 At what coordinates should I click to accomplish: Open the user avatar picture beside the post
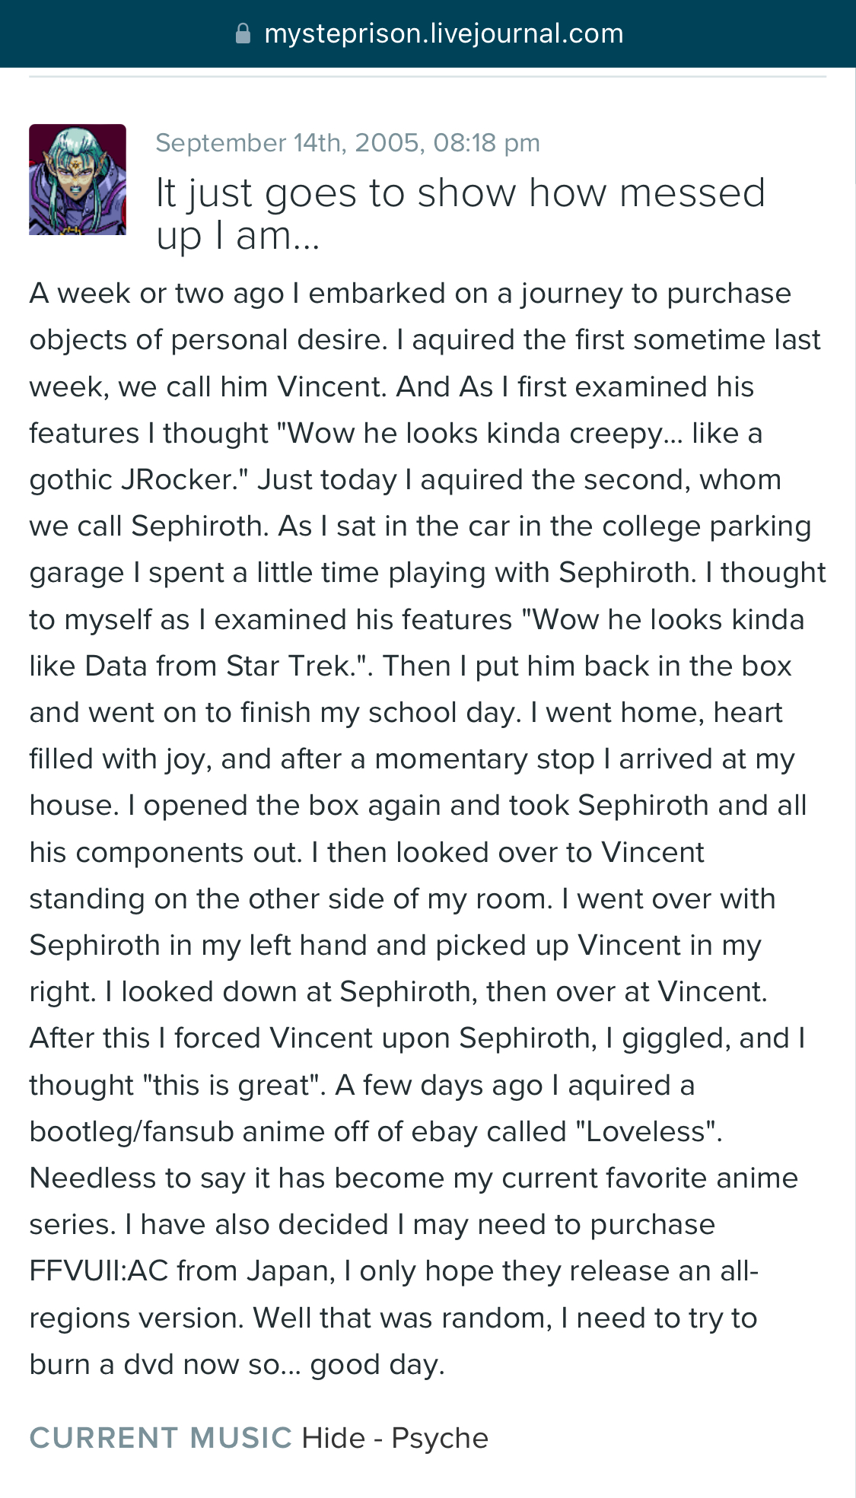tap(78, 180)
